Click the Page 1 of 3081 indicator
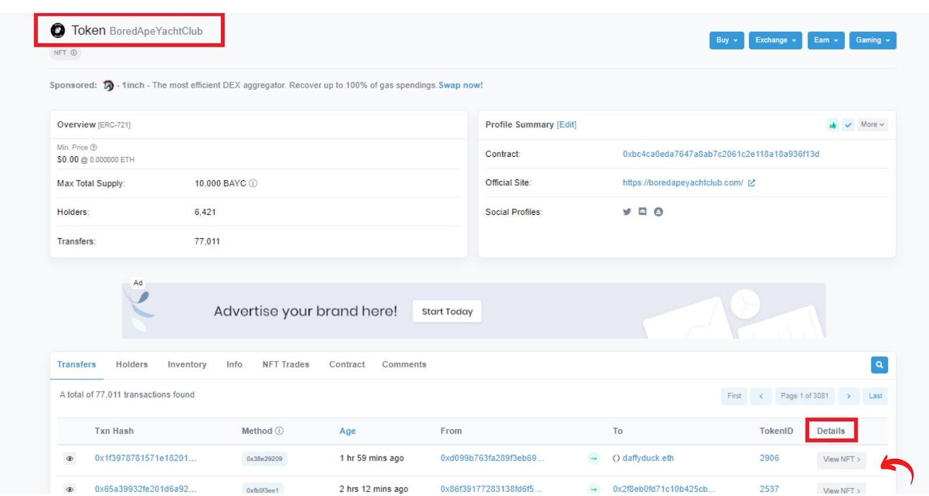The width and height of the screenshot is (929, 496). point(804,396)
